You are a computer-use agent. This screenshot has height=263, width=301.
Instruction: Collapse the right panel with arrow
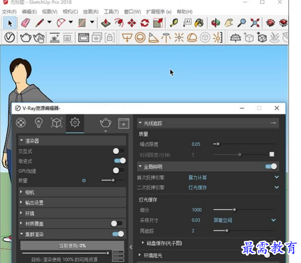click(131, 247)
